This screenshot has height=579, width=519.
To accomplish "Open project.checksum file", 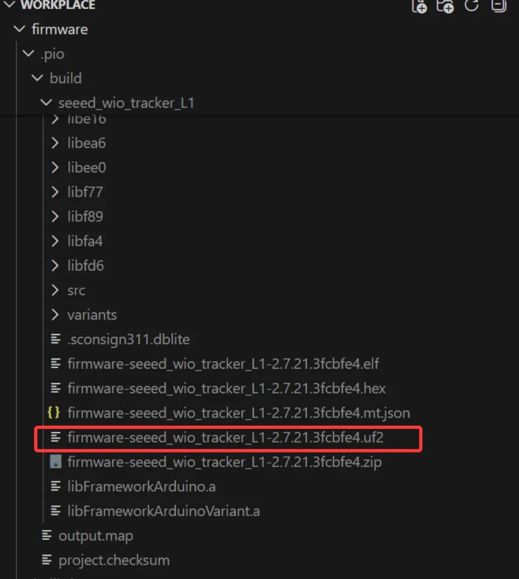I will [x=114, y=560].
